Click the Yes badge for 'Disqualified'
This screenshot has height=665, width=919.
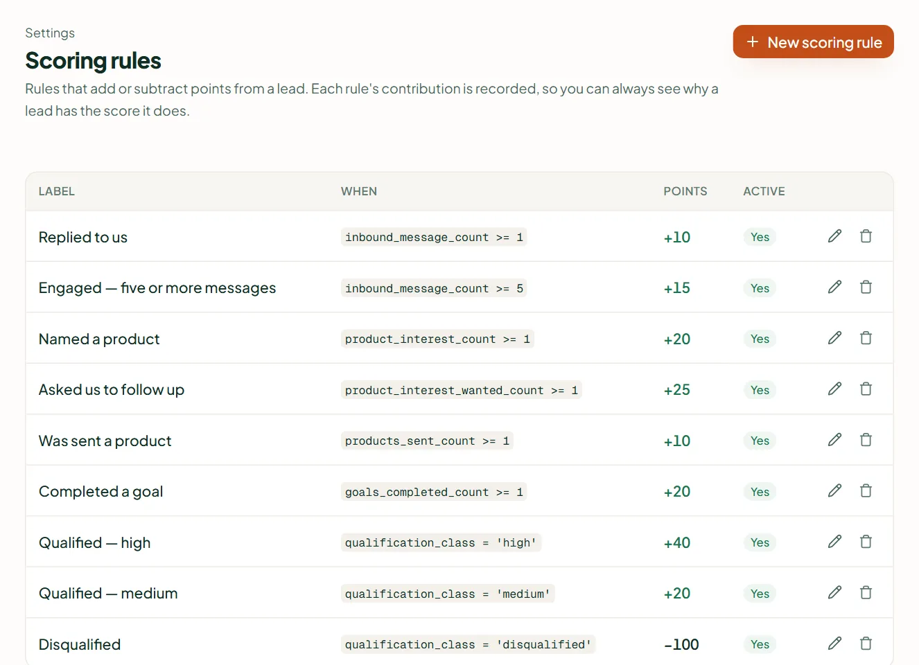point(760,644)
